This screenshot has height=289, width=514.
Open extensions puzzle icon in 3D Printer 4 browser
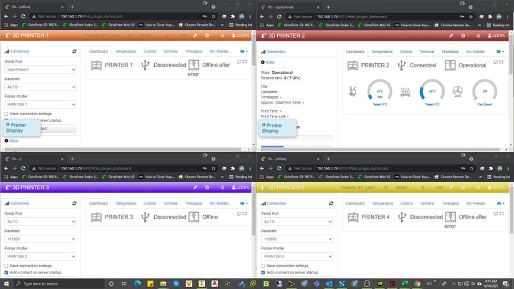pyautogui.click(x=491, y=168)
